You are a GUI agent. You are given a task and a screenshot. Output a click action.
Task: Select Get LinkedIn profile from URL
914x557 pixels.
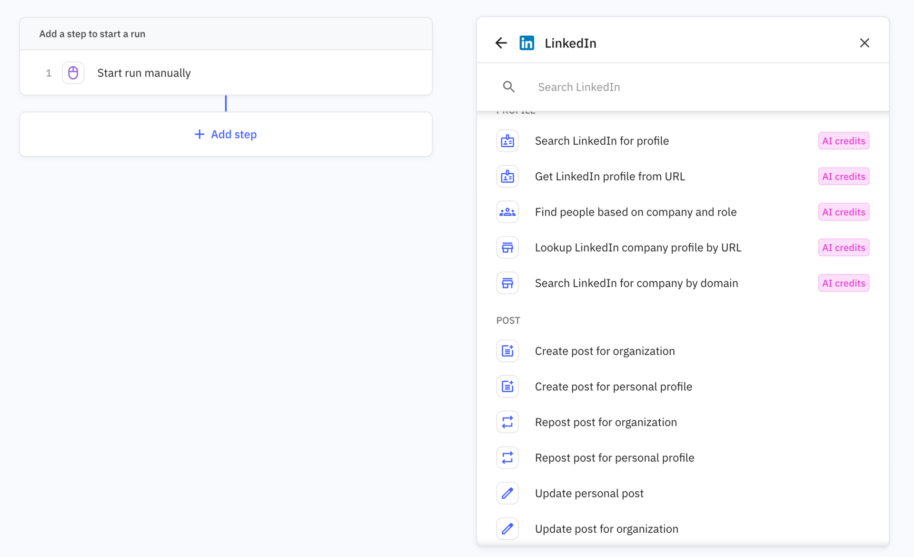pyautogui.click(x=610, y=177)
